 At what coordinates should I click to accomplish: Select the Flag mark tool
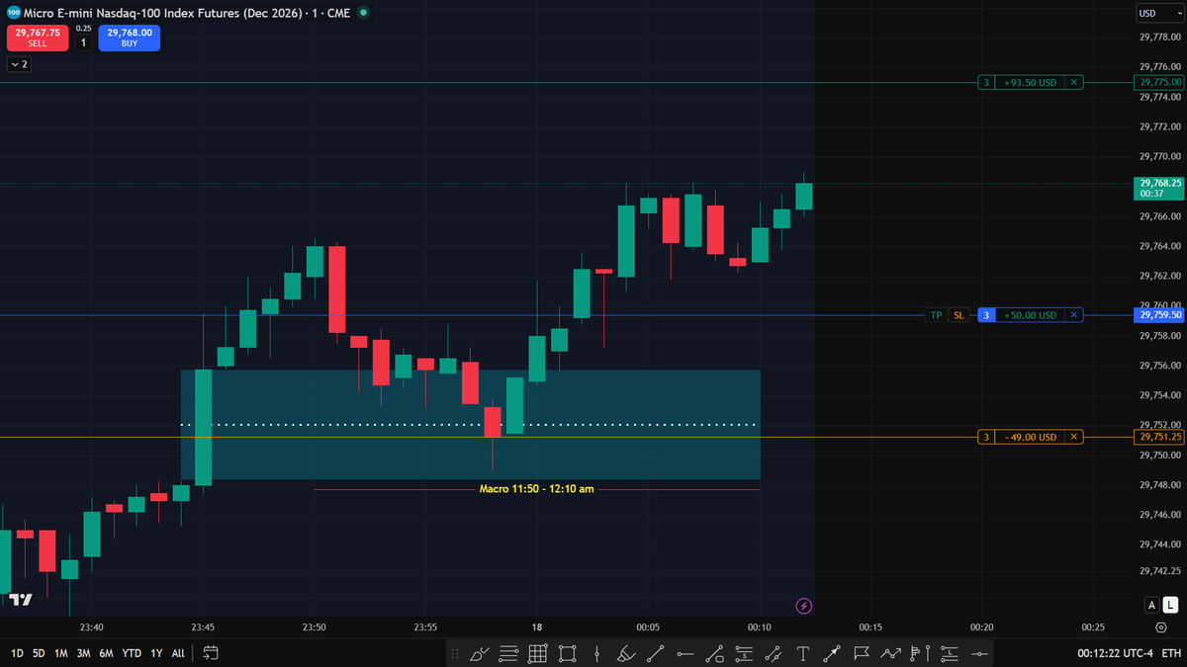coord(862,653)
